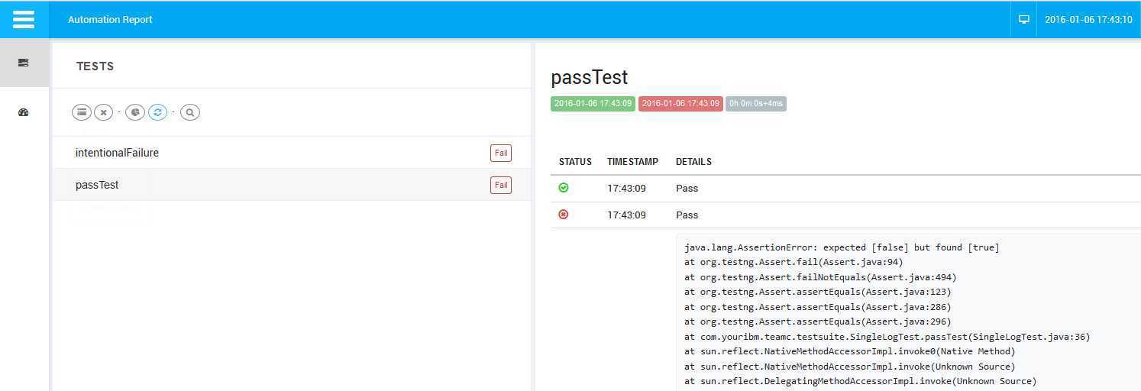
Task: Clear filters with the X toolbar button
Action: (104, 112)
